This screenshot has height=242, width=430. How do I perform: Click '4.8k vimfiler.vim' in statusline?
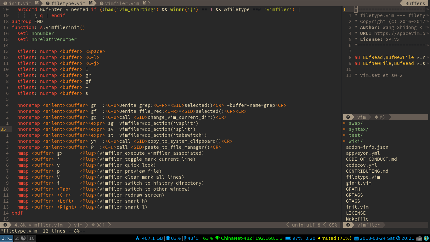coord(38,225)
